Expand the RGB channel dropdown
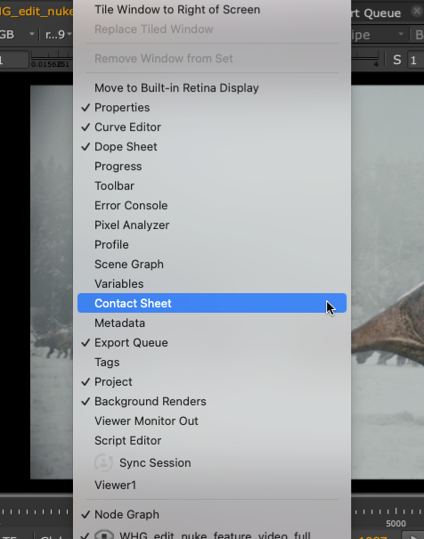Image resolution: width=424 pixels, height=539 pixels. [17, 34]
